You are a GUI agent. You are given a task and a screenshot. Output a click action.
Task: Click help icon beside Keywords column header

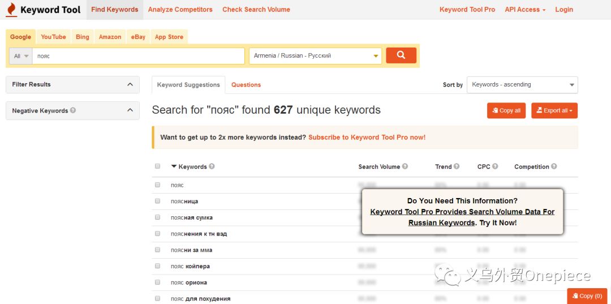pyautogui.click(x=212, y=166)
